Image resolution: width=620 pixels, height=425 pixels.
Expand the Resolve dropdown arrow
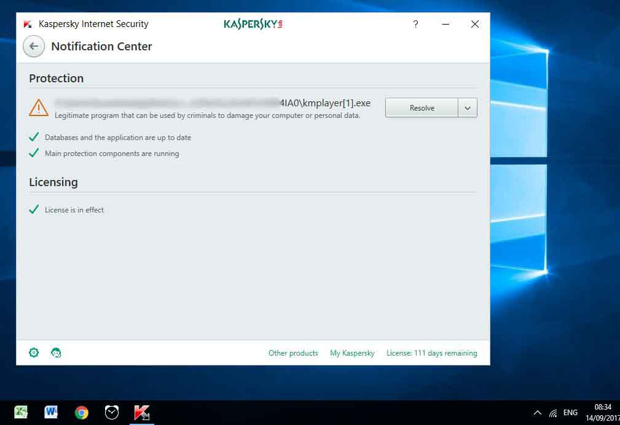coord(468,107)
